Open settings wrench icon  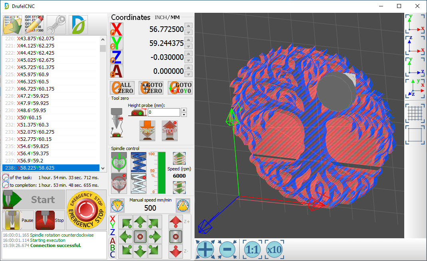(56, 25)
